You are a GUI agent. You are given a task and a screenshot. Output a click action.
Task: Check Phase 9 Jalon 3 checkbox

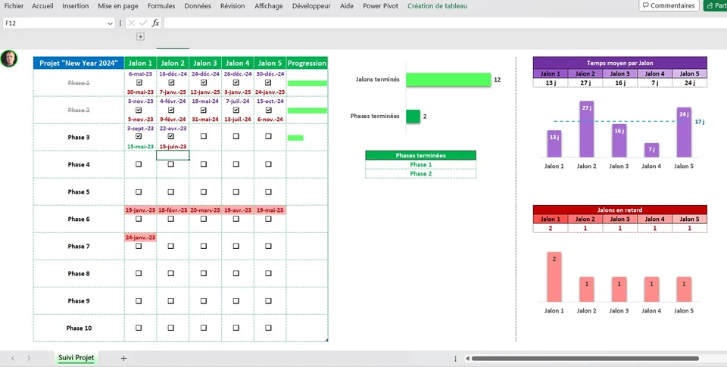[204, 300]
